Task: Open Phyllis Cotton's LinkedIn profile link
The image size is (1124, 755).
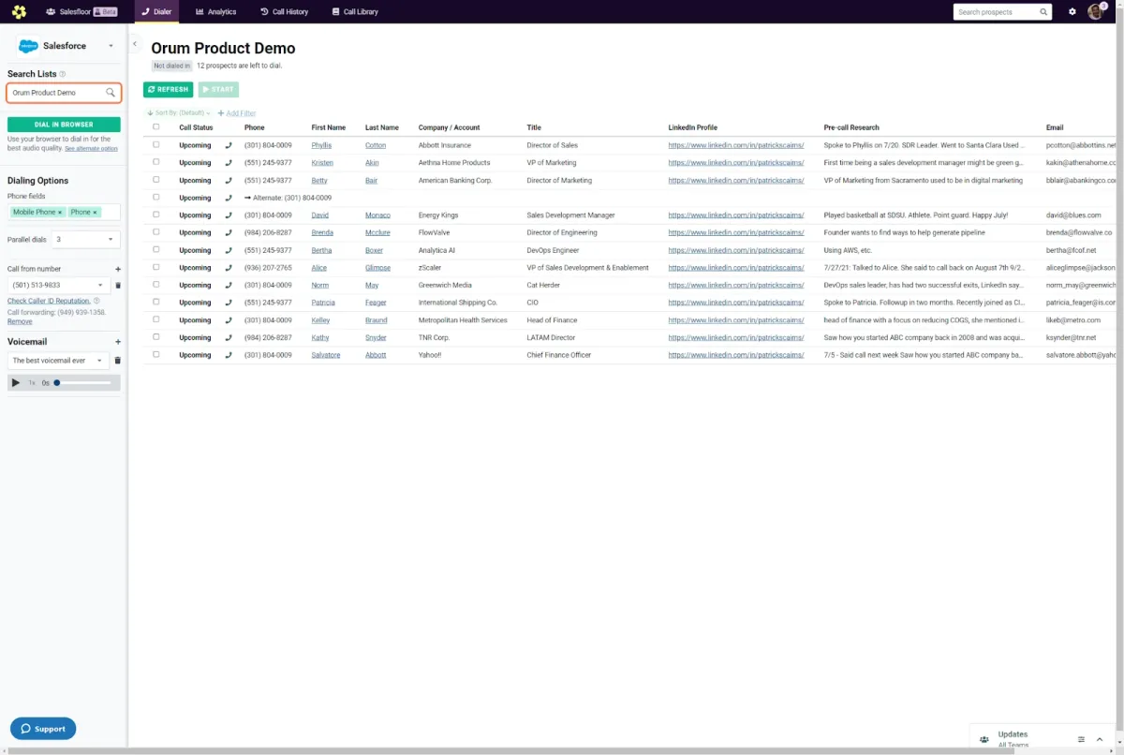Action: 736,145
